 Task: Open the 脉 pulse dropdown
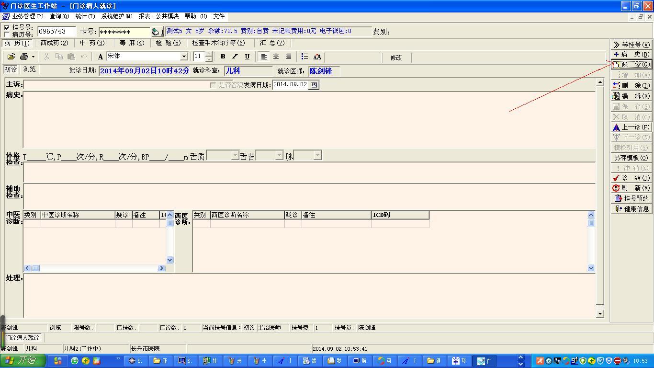(x=317, y=155)
